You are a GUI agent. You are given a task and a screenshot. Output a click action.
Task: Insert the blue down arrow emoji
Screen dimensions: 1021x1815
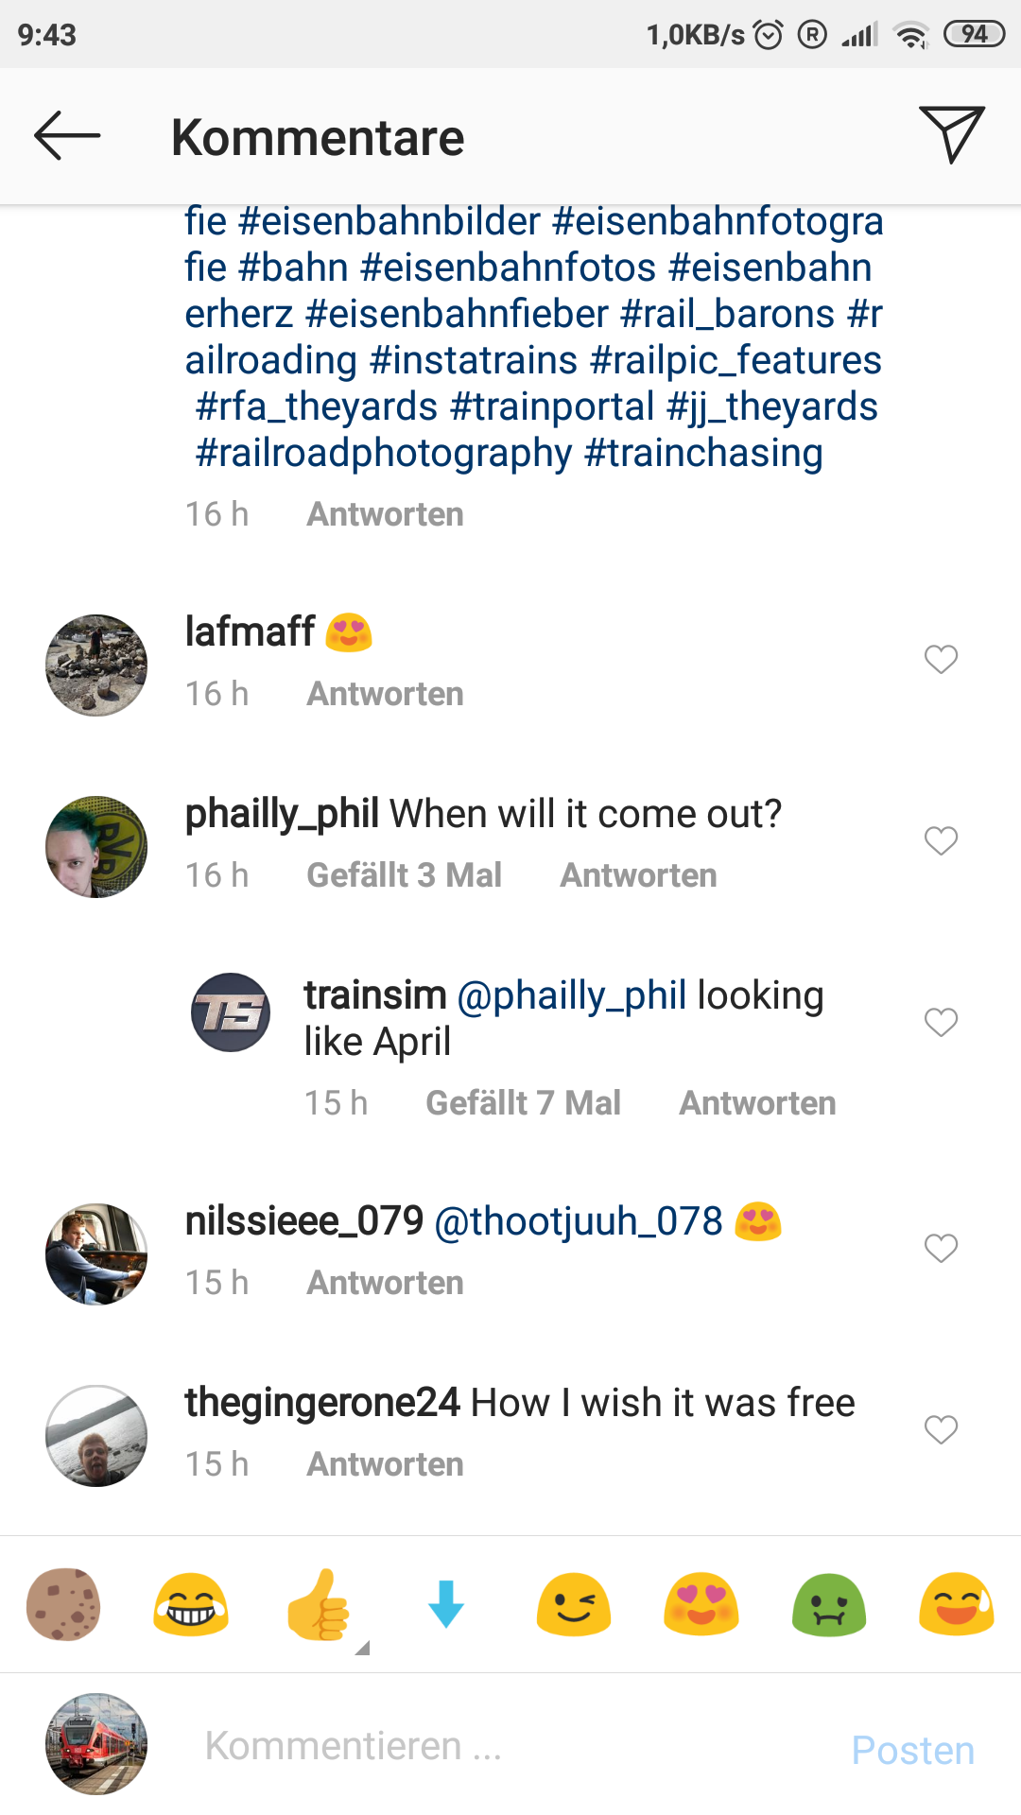pos(446,1604)
